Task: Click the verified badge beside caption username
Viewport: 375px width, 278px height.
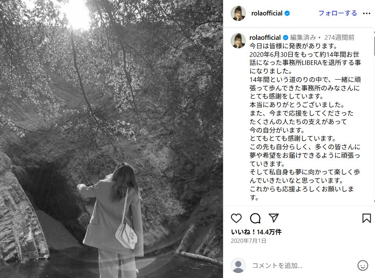Action: click(285, 38)
